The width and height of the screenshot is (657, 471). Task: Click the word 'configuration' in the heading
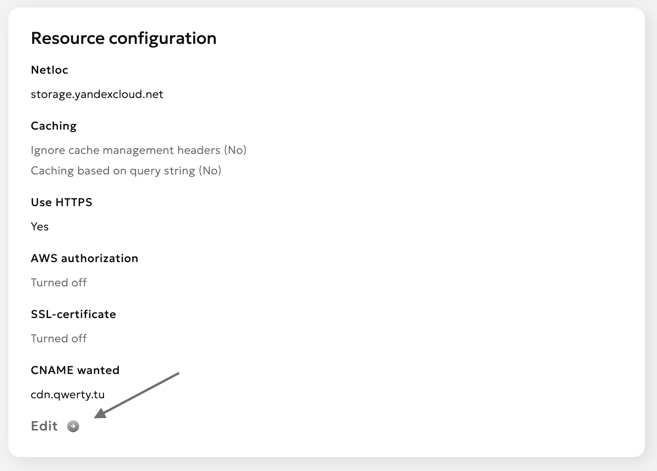click(163, 38)
